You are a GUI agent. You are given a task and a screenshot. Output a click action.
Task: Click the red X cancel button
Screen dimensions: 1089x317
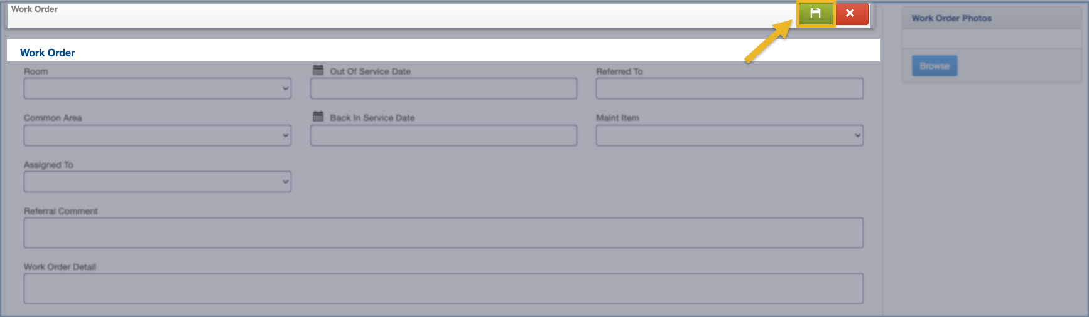(850, 13)
